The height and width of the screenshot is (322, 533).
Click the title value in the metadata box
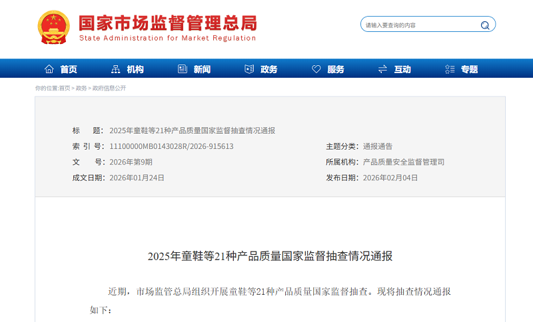coord(193,130)
